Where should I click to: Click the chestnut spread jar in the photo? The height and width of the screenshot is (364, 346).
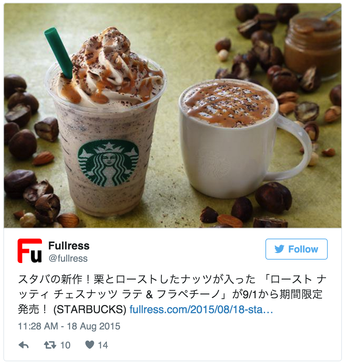(x=313, y=45)
